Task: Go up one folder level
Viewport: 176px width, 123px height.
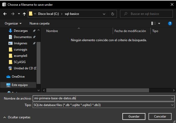Action: click(24, 14)
